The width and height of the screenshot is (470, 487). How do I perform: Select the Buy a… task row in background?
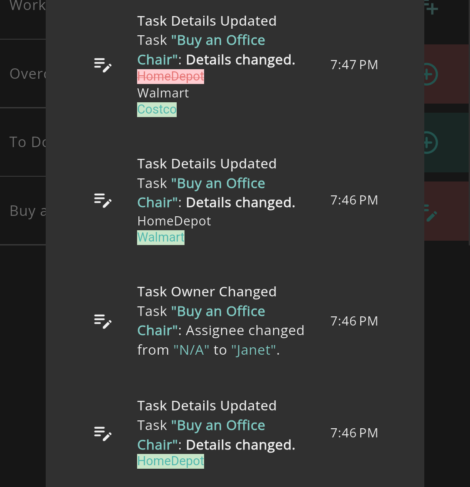[x=23, y=211]
